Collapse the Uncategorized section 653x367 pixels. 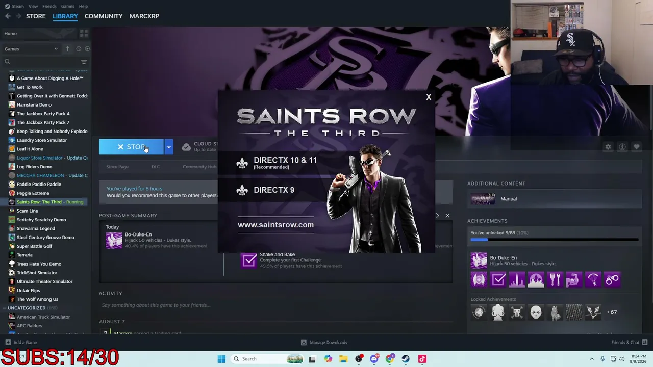[x=4, y=308]
